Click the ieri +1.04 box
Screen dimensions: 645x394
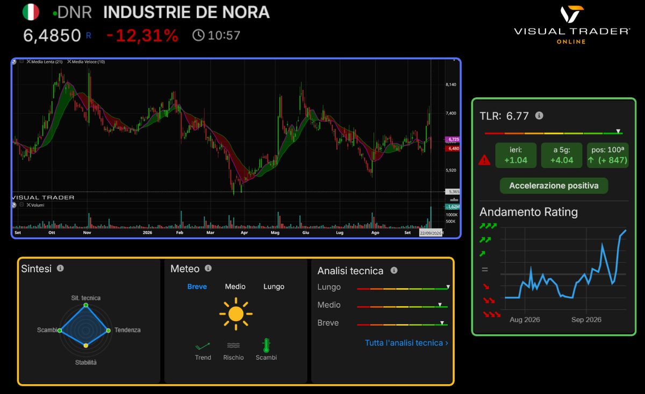[516, 155]
